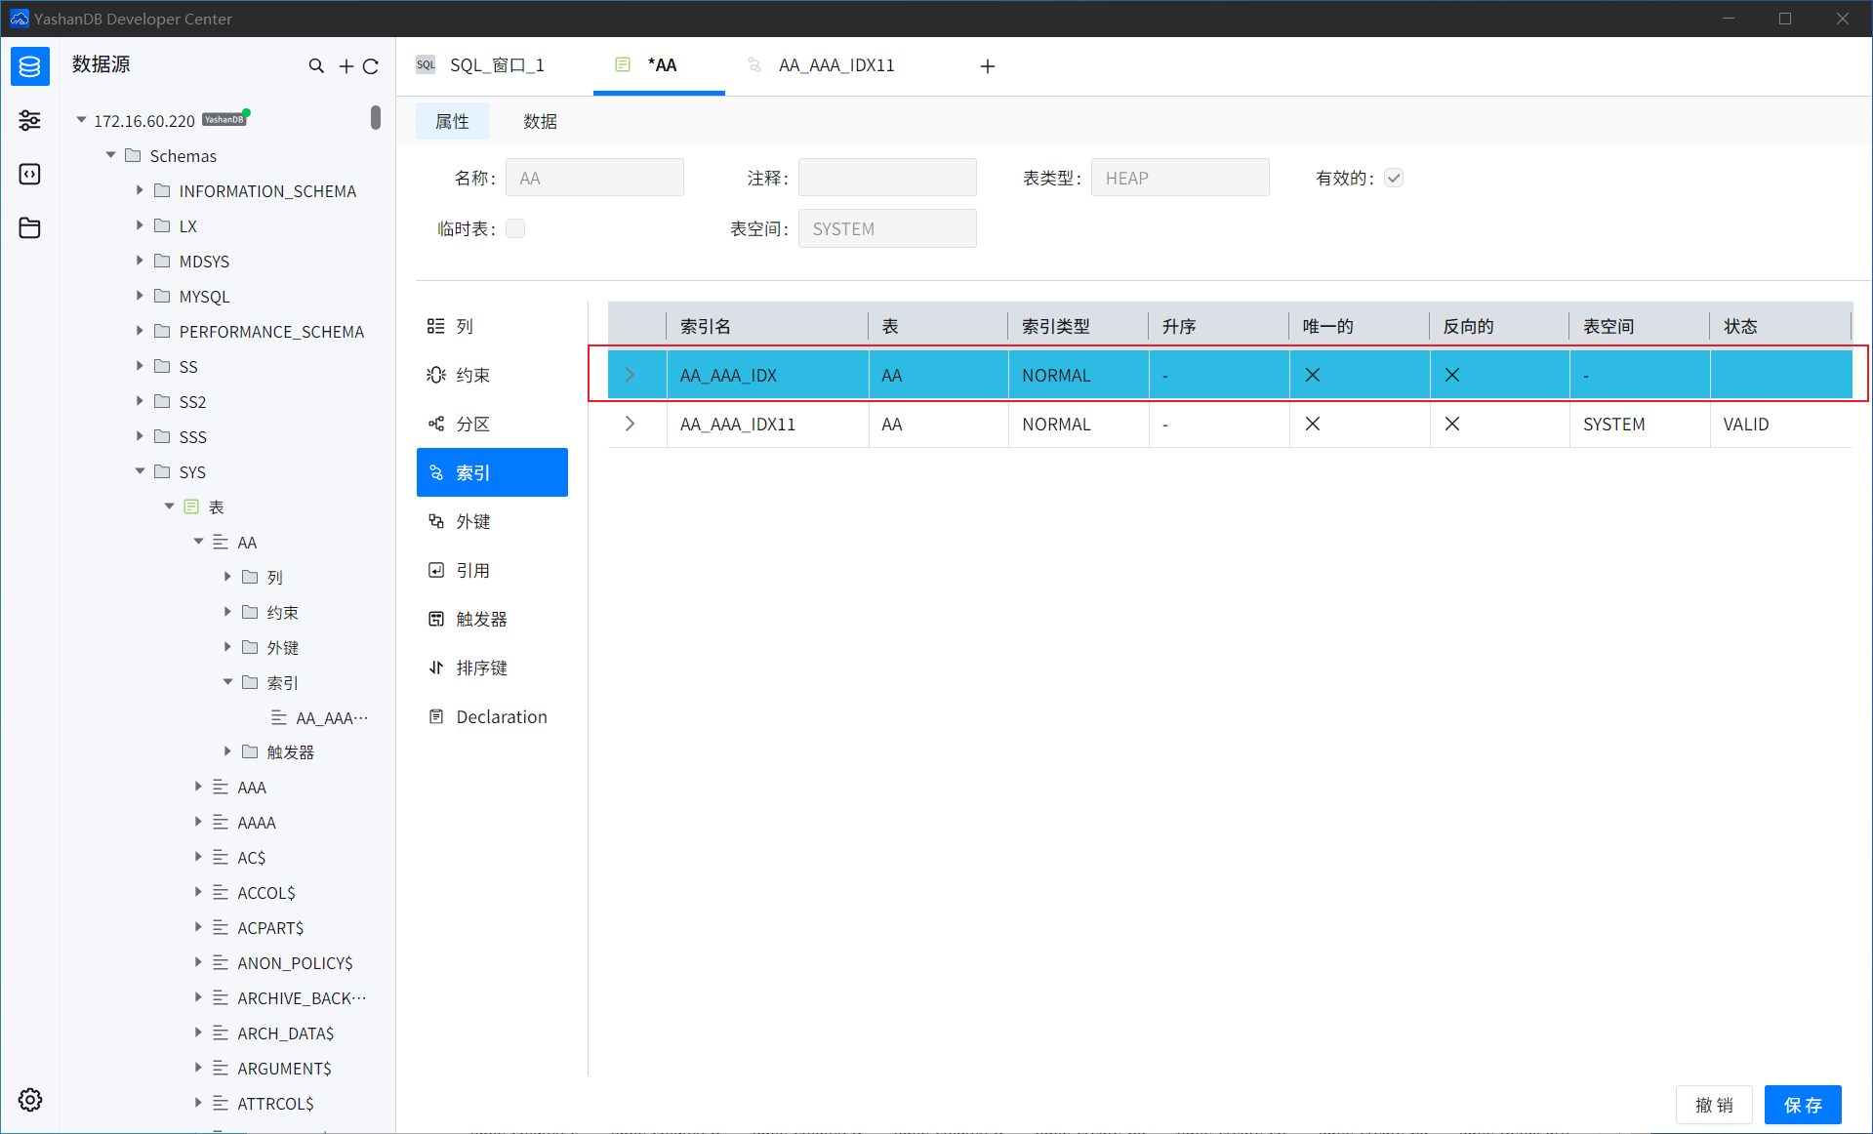Expand the AA_AAA_IDX index row
This screenshot has width=1873, height=1134.
coord(630,375)
